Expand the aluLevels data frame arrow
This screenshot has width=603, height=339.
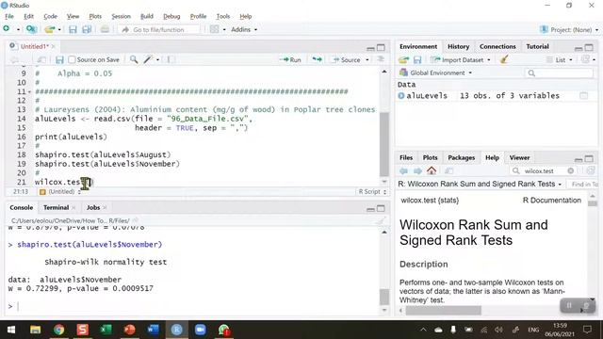tap(401, 96)
